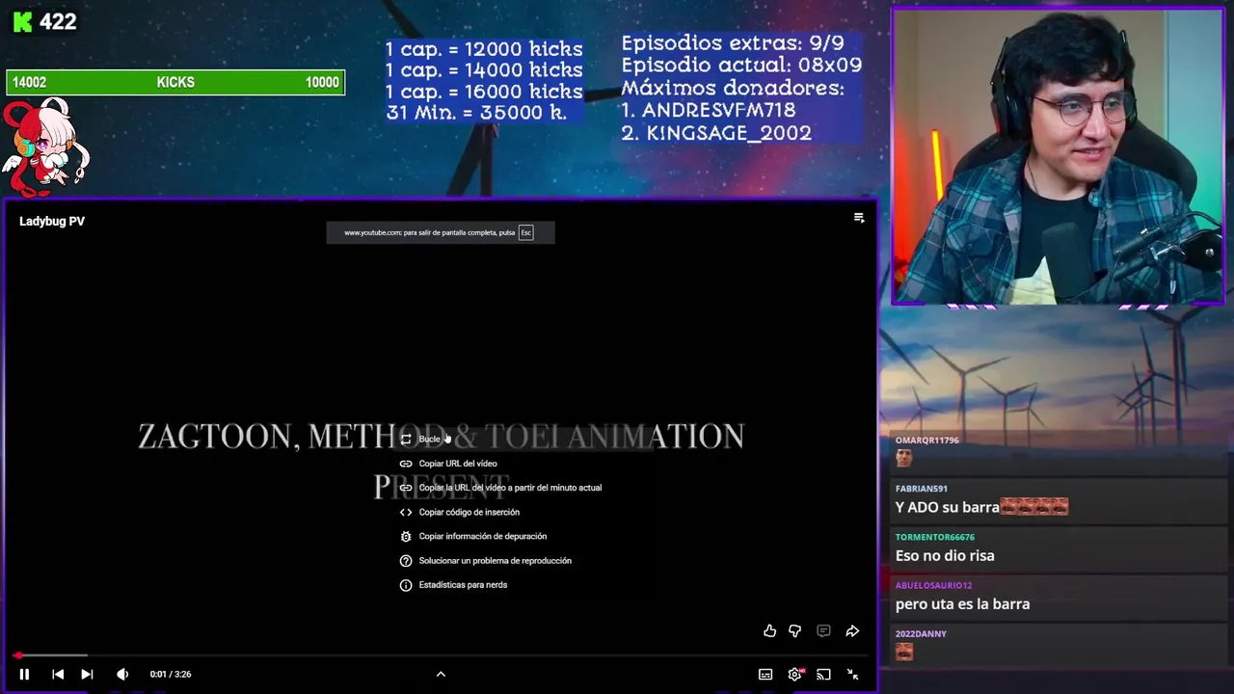Image resolution: width=1234 pixels, height=694 pixels.
Task: Click the '31 Min. = 35000 k.' text
Action: pyautogui.click(x=476, y=113)
